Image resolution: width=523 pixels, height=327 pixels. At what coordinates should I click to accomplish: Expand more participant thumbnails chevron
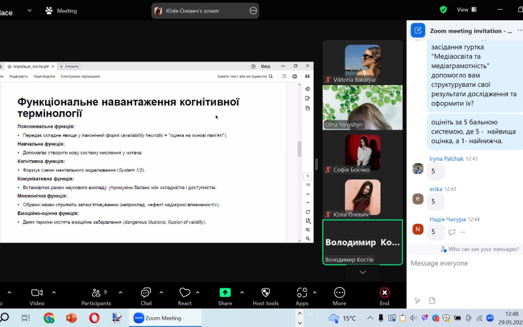(x=363, y=272)
